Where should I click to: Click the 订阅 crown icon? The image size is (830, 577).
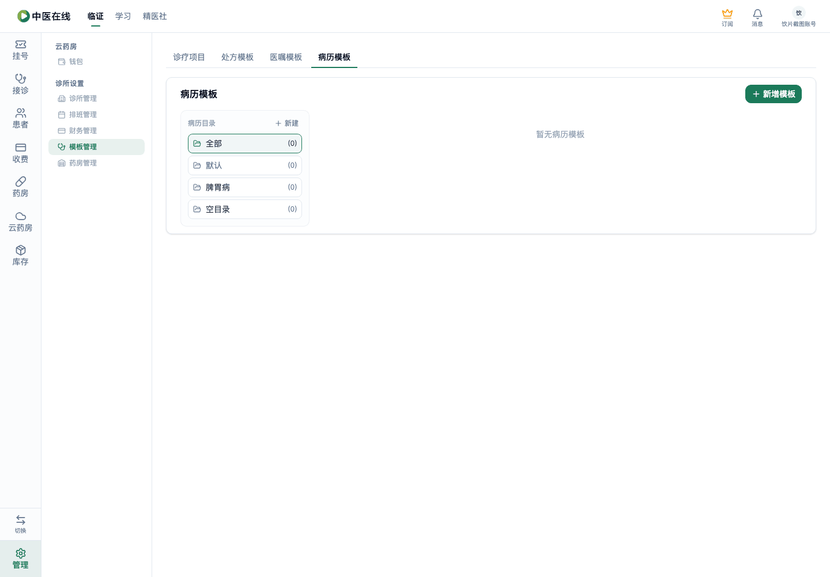coord(727,13)
